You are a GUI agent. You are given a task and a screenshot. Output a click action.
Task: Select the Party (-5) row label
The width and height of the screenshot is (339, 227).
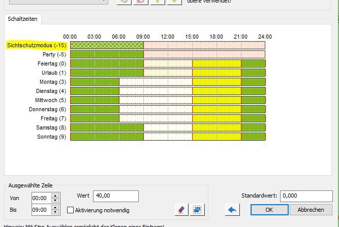click(x=54, y=54)
